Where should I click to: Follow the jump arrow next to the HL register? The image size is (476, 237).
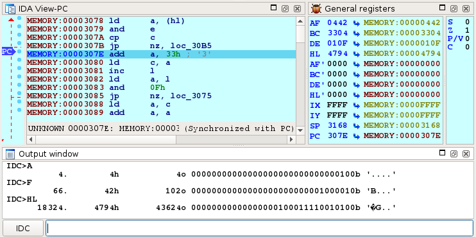pyautogui.click(x=357, y=54)
